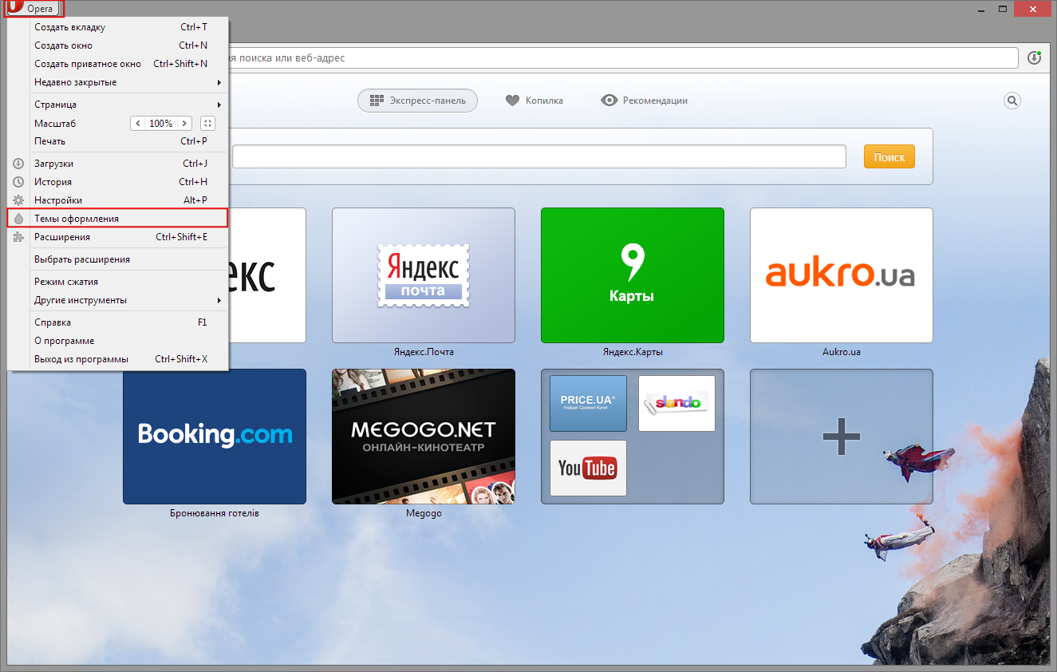Click the 100% zoom value
Screen dimensions: 1057x672
click(161, 124)
